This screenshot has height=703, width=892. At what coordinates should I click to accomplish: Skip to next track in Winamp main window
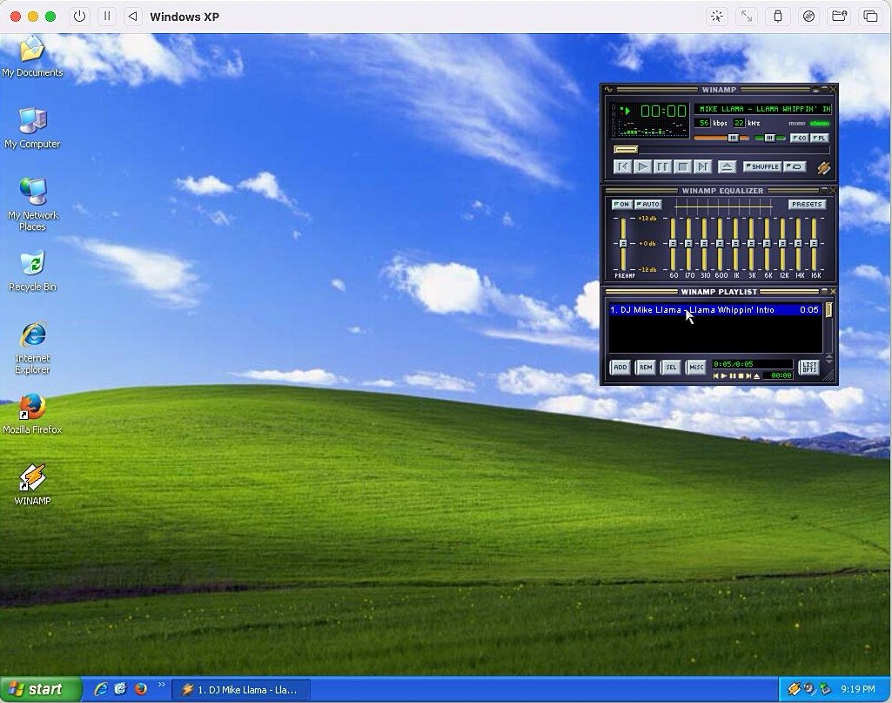pos(702,166)
